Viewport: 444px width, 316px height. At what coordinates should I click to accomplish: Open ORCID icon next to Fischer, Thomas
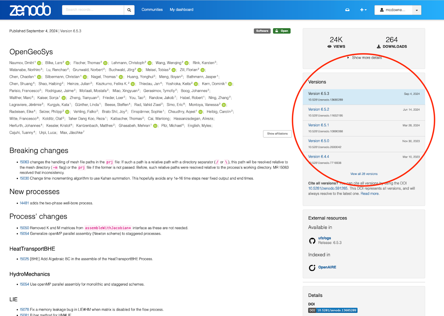point(105,63)
